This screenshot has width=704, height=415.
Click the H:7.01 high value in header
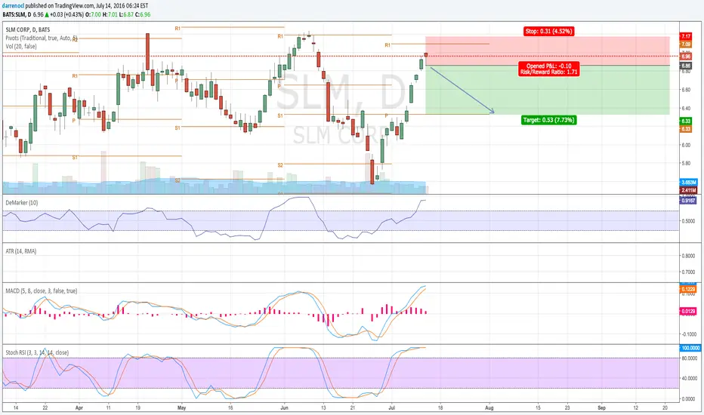110,14
